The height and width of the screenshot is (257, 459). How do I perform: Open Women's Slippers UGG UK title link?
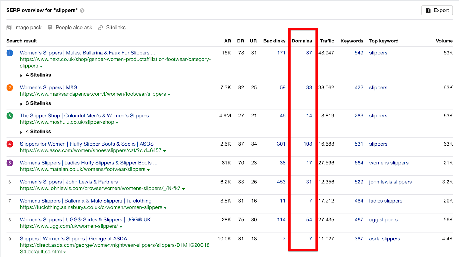tap(85, 219)
